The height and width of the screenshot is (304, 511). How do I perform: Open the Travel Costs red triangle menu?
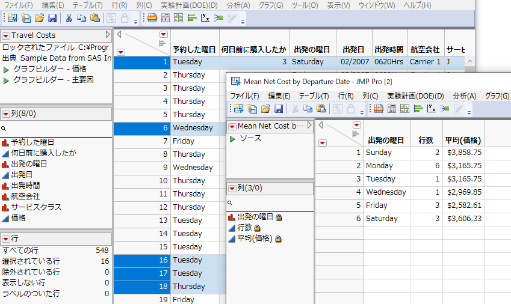(6, 35)
